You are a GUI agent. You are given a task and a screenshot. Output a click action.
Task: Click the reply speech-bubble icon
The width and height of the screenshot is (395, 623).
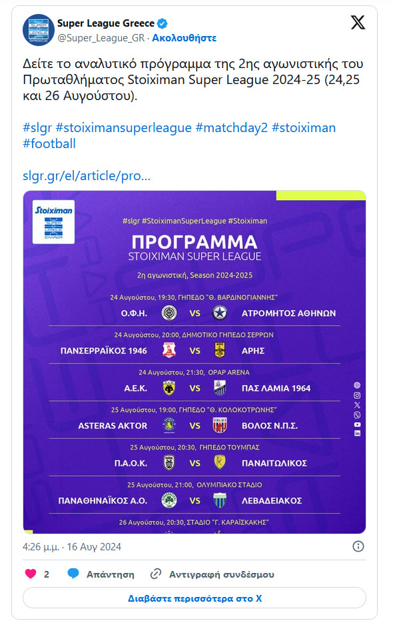coord(74,573)
